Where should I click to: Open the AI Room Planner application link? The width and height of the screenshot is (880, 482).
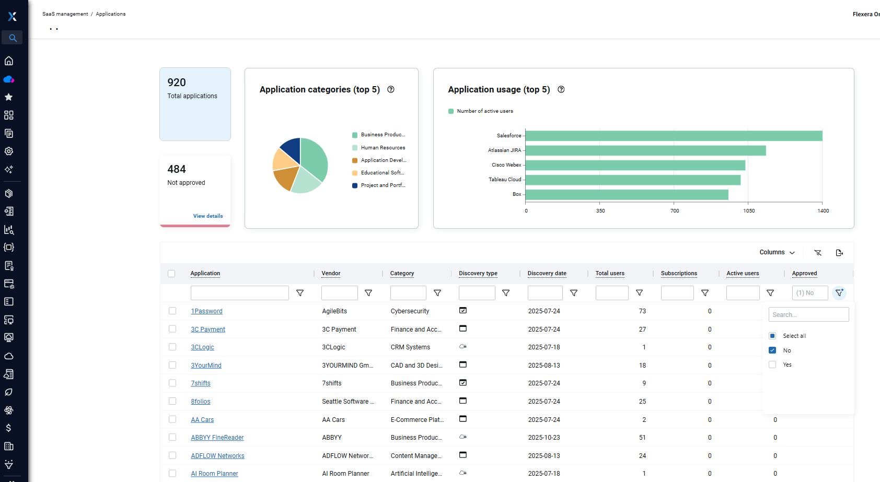(214, 474)
